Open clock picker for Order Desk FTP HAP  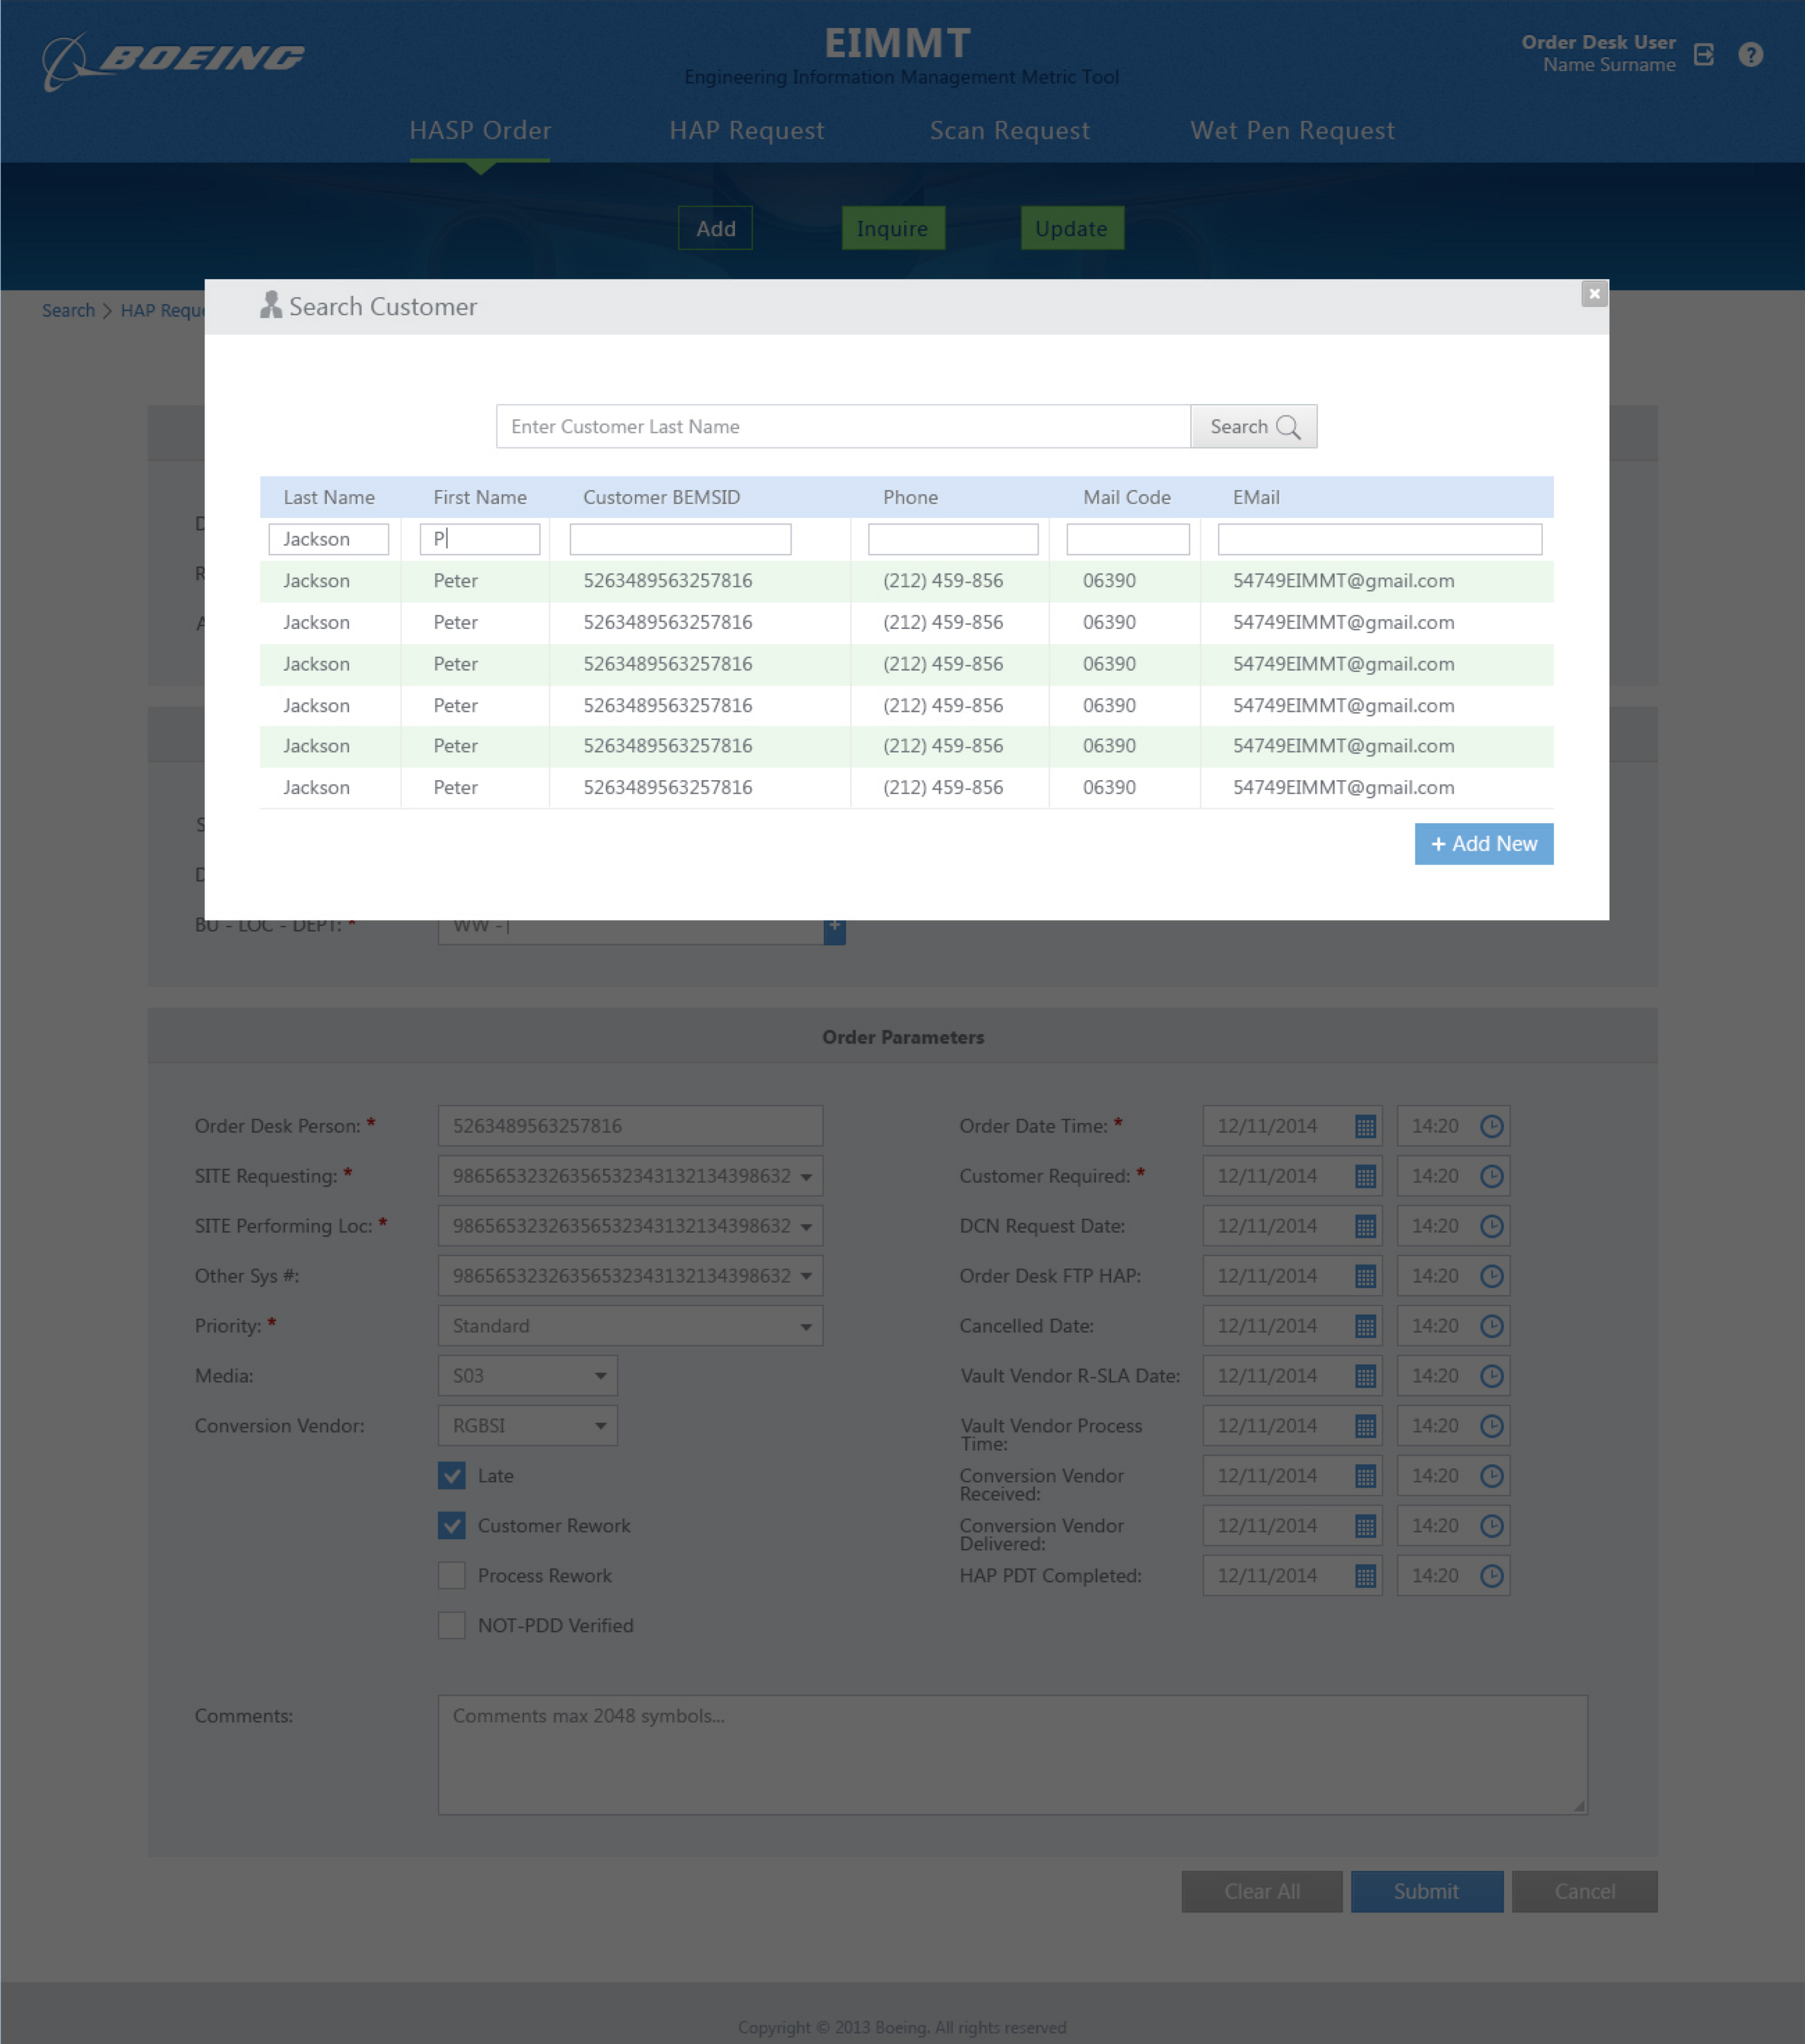coord(1491,1276)
